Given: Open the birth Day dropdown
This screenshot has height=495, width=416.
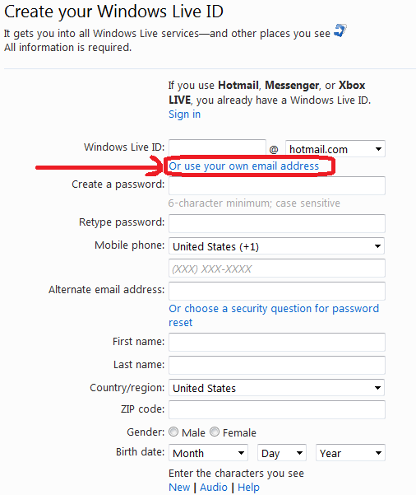Looking at the screenshot, I should click(x=282, y=453).
